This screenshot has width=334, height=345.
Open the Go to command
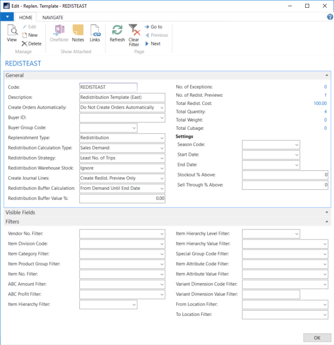(154, 27)
